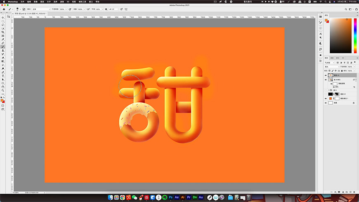Click the symmetry butterfly icon
Screen dimensions: 359x202
click(126, 9)
